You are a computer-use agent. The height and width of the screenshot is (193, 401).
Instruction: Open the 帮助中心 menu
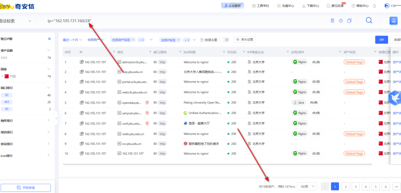(360, 6)
